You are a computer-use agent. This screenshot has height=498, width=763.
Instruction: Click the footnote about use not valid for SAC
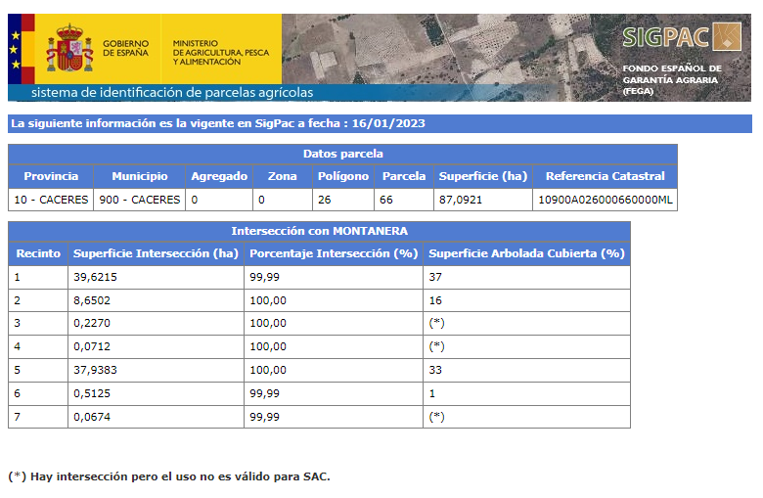click(169, 476)
